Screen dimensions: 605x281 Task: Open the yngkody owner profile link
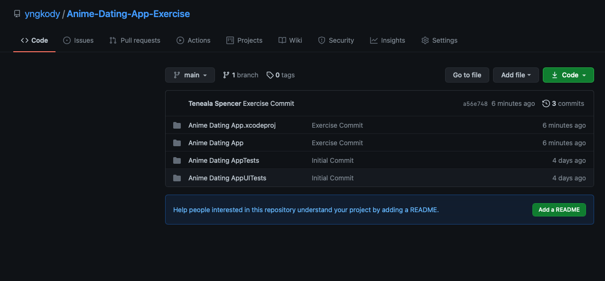(42, 14)
